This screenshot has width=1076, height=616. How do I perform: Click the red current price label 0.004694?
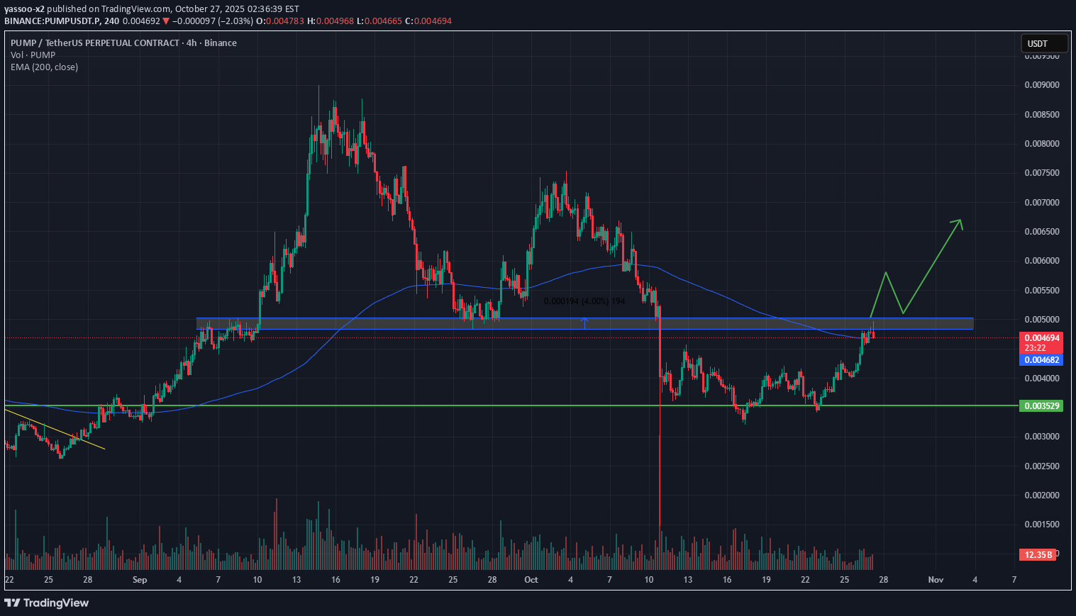[1042, 338]
